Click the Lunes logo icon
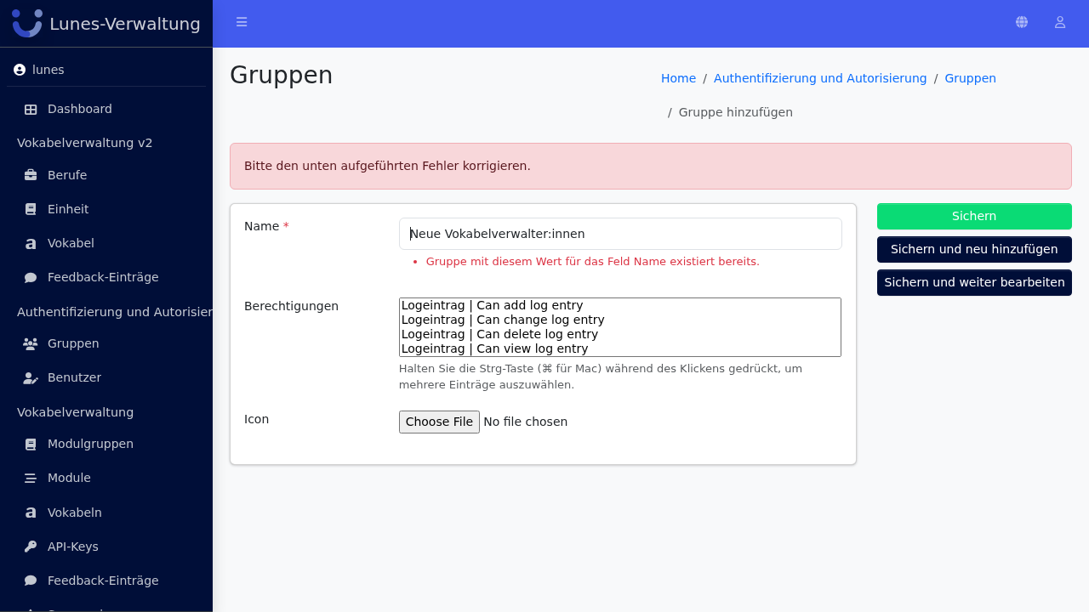1089x612 pixels. 27,23
